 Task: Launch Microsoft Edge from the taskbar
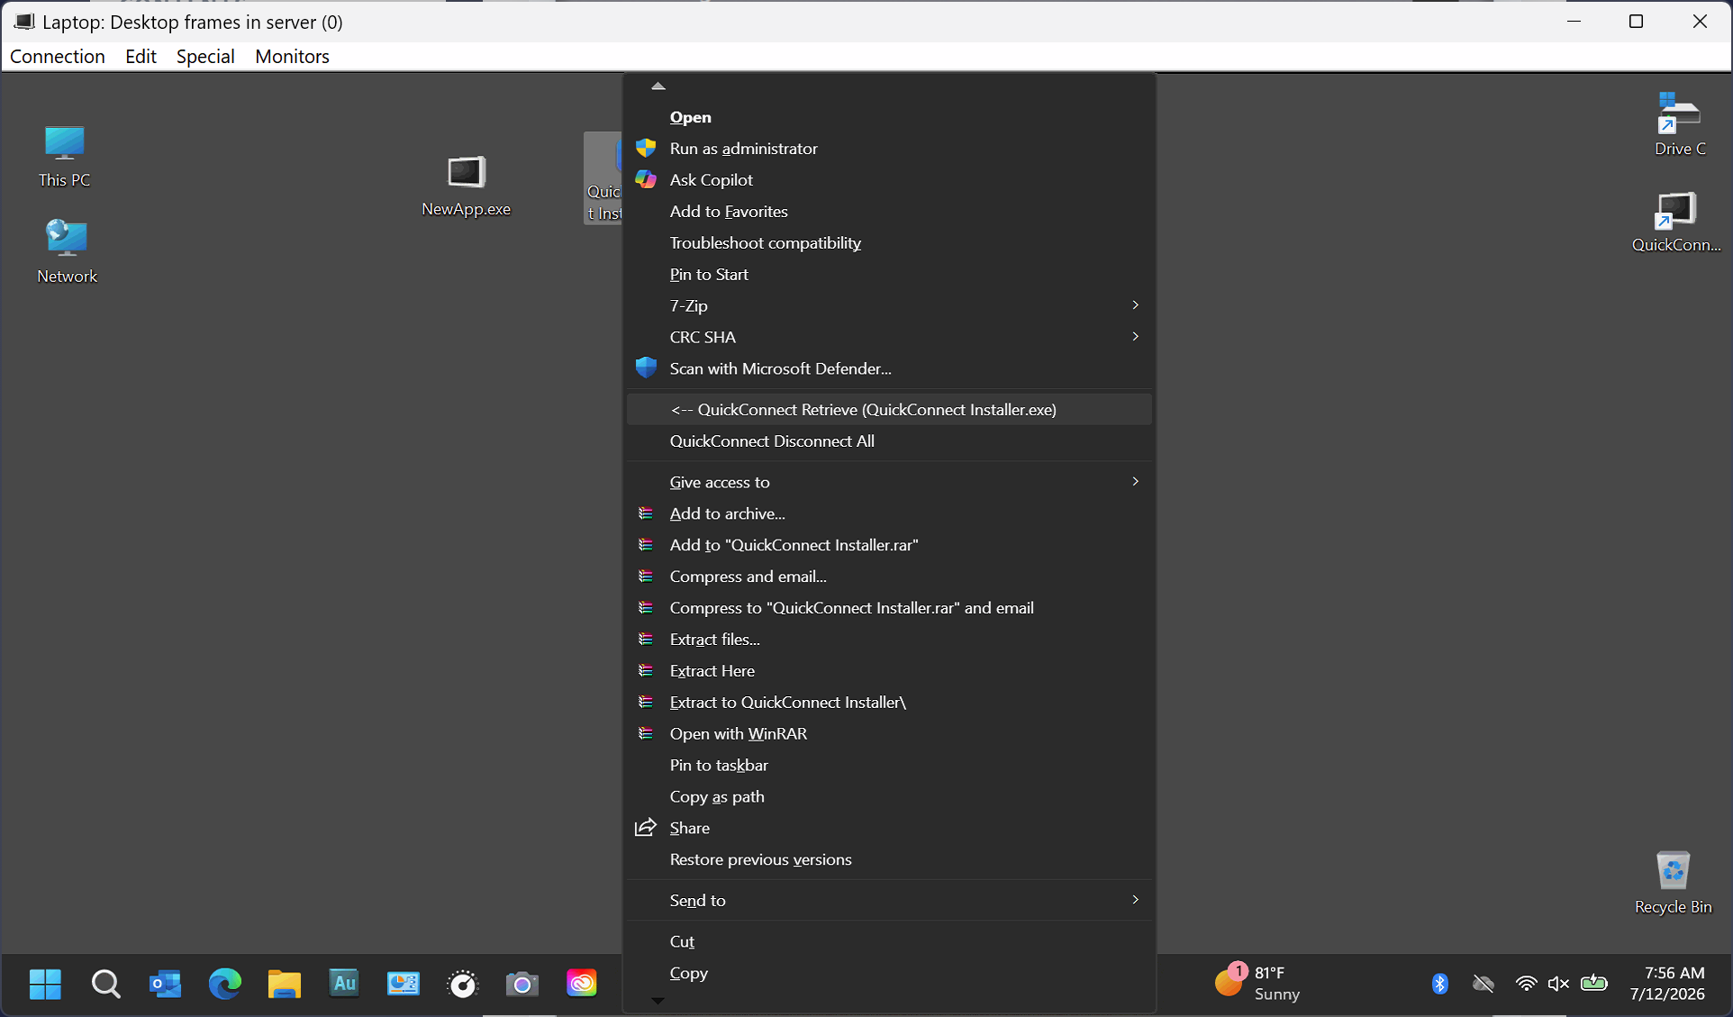224,984
